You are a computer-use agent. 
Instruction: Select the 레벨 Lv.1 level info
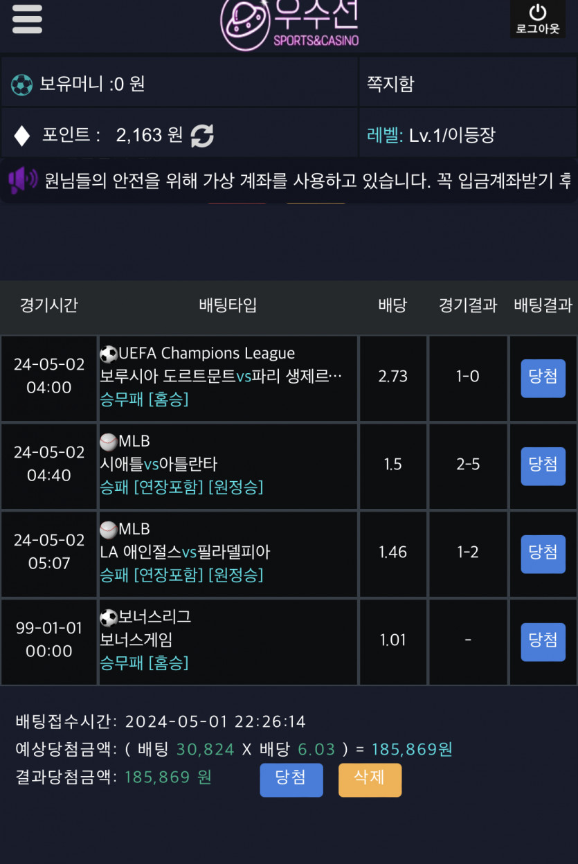(431, 135)
